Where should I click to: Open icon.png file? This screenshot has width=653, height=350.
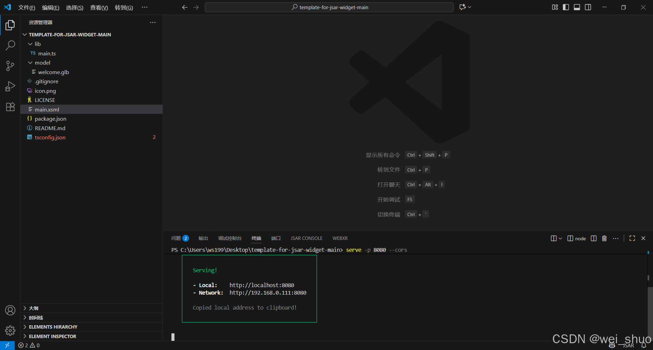click(91, 91)
